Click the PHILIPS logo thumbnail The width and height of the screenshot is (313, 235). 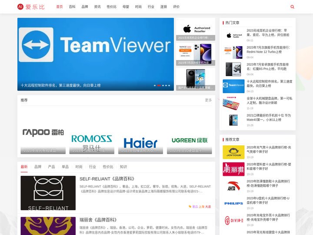point(233,203)
